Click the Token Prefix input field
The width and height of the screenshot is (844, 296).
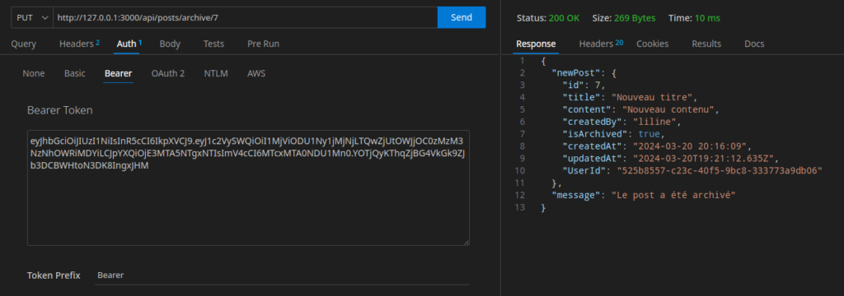click(x=280, y=275)
